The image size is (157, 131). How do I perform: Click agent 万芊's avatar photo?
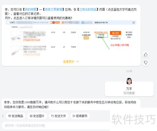coord(129,81)
